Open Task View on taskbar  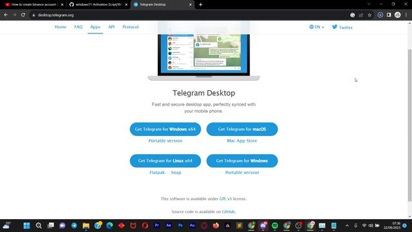[50, 226]
